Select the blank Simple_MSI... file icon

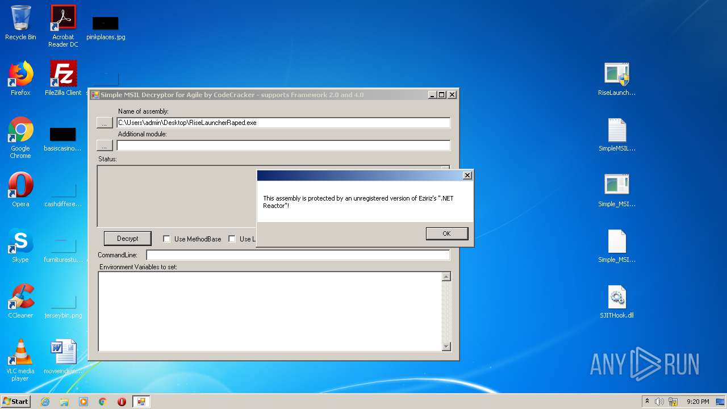617,246
